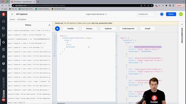Run the query with the blue play button

[57, 29]
